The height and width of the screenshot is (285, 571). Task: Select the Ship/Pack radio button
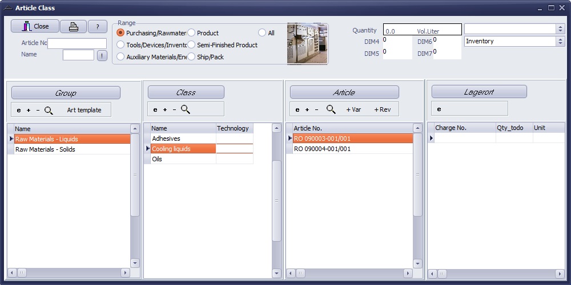point(192,57)
